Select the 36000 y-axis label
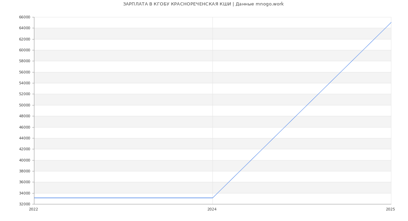 click(x=25, y=182)
